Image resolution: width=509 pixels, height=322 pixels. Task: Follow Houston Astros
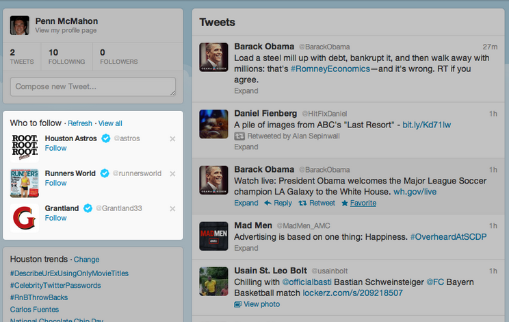[x=56, y=148]
